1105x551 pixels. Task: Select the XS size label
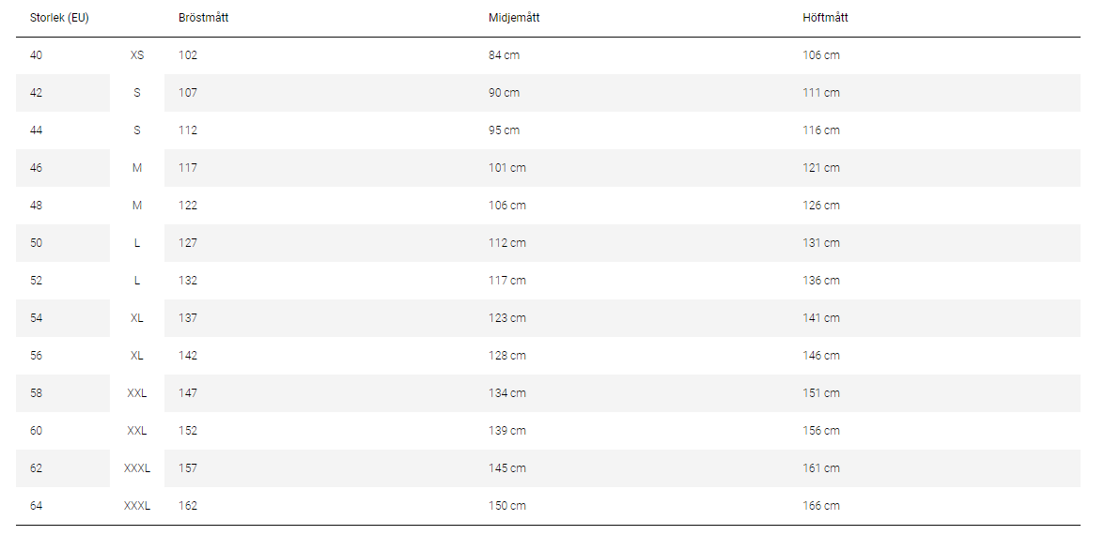[137, 55]
